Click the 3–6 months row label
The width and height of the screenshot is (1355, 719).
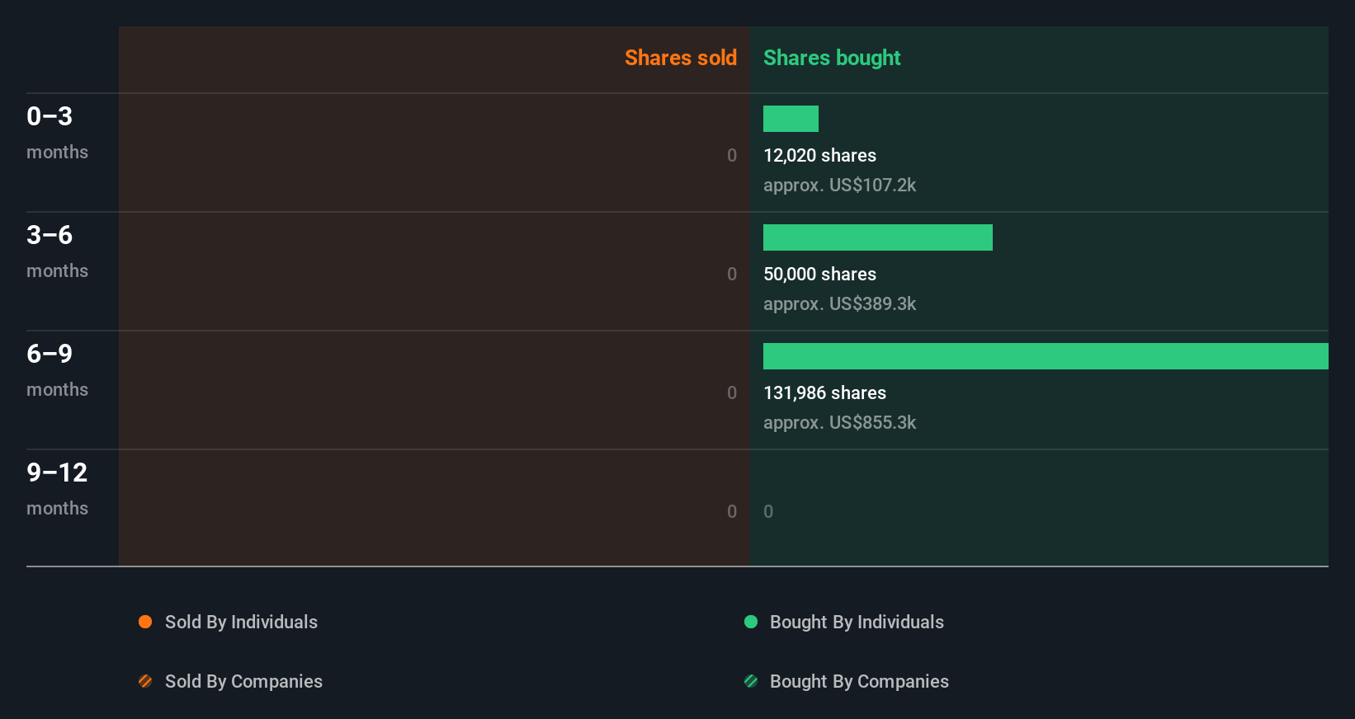57,251
